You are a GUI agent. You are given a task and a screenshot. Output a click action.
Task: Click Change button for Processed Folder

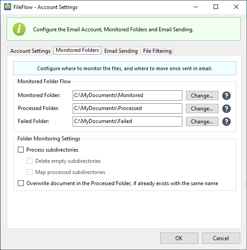coord(202,109)
